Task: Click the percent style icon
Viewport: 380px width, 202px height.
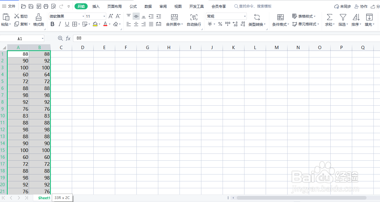Action: 220,24
